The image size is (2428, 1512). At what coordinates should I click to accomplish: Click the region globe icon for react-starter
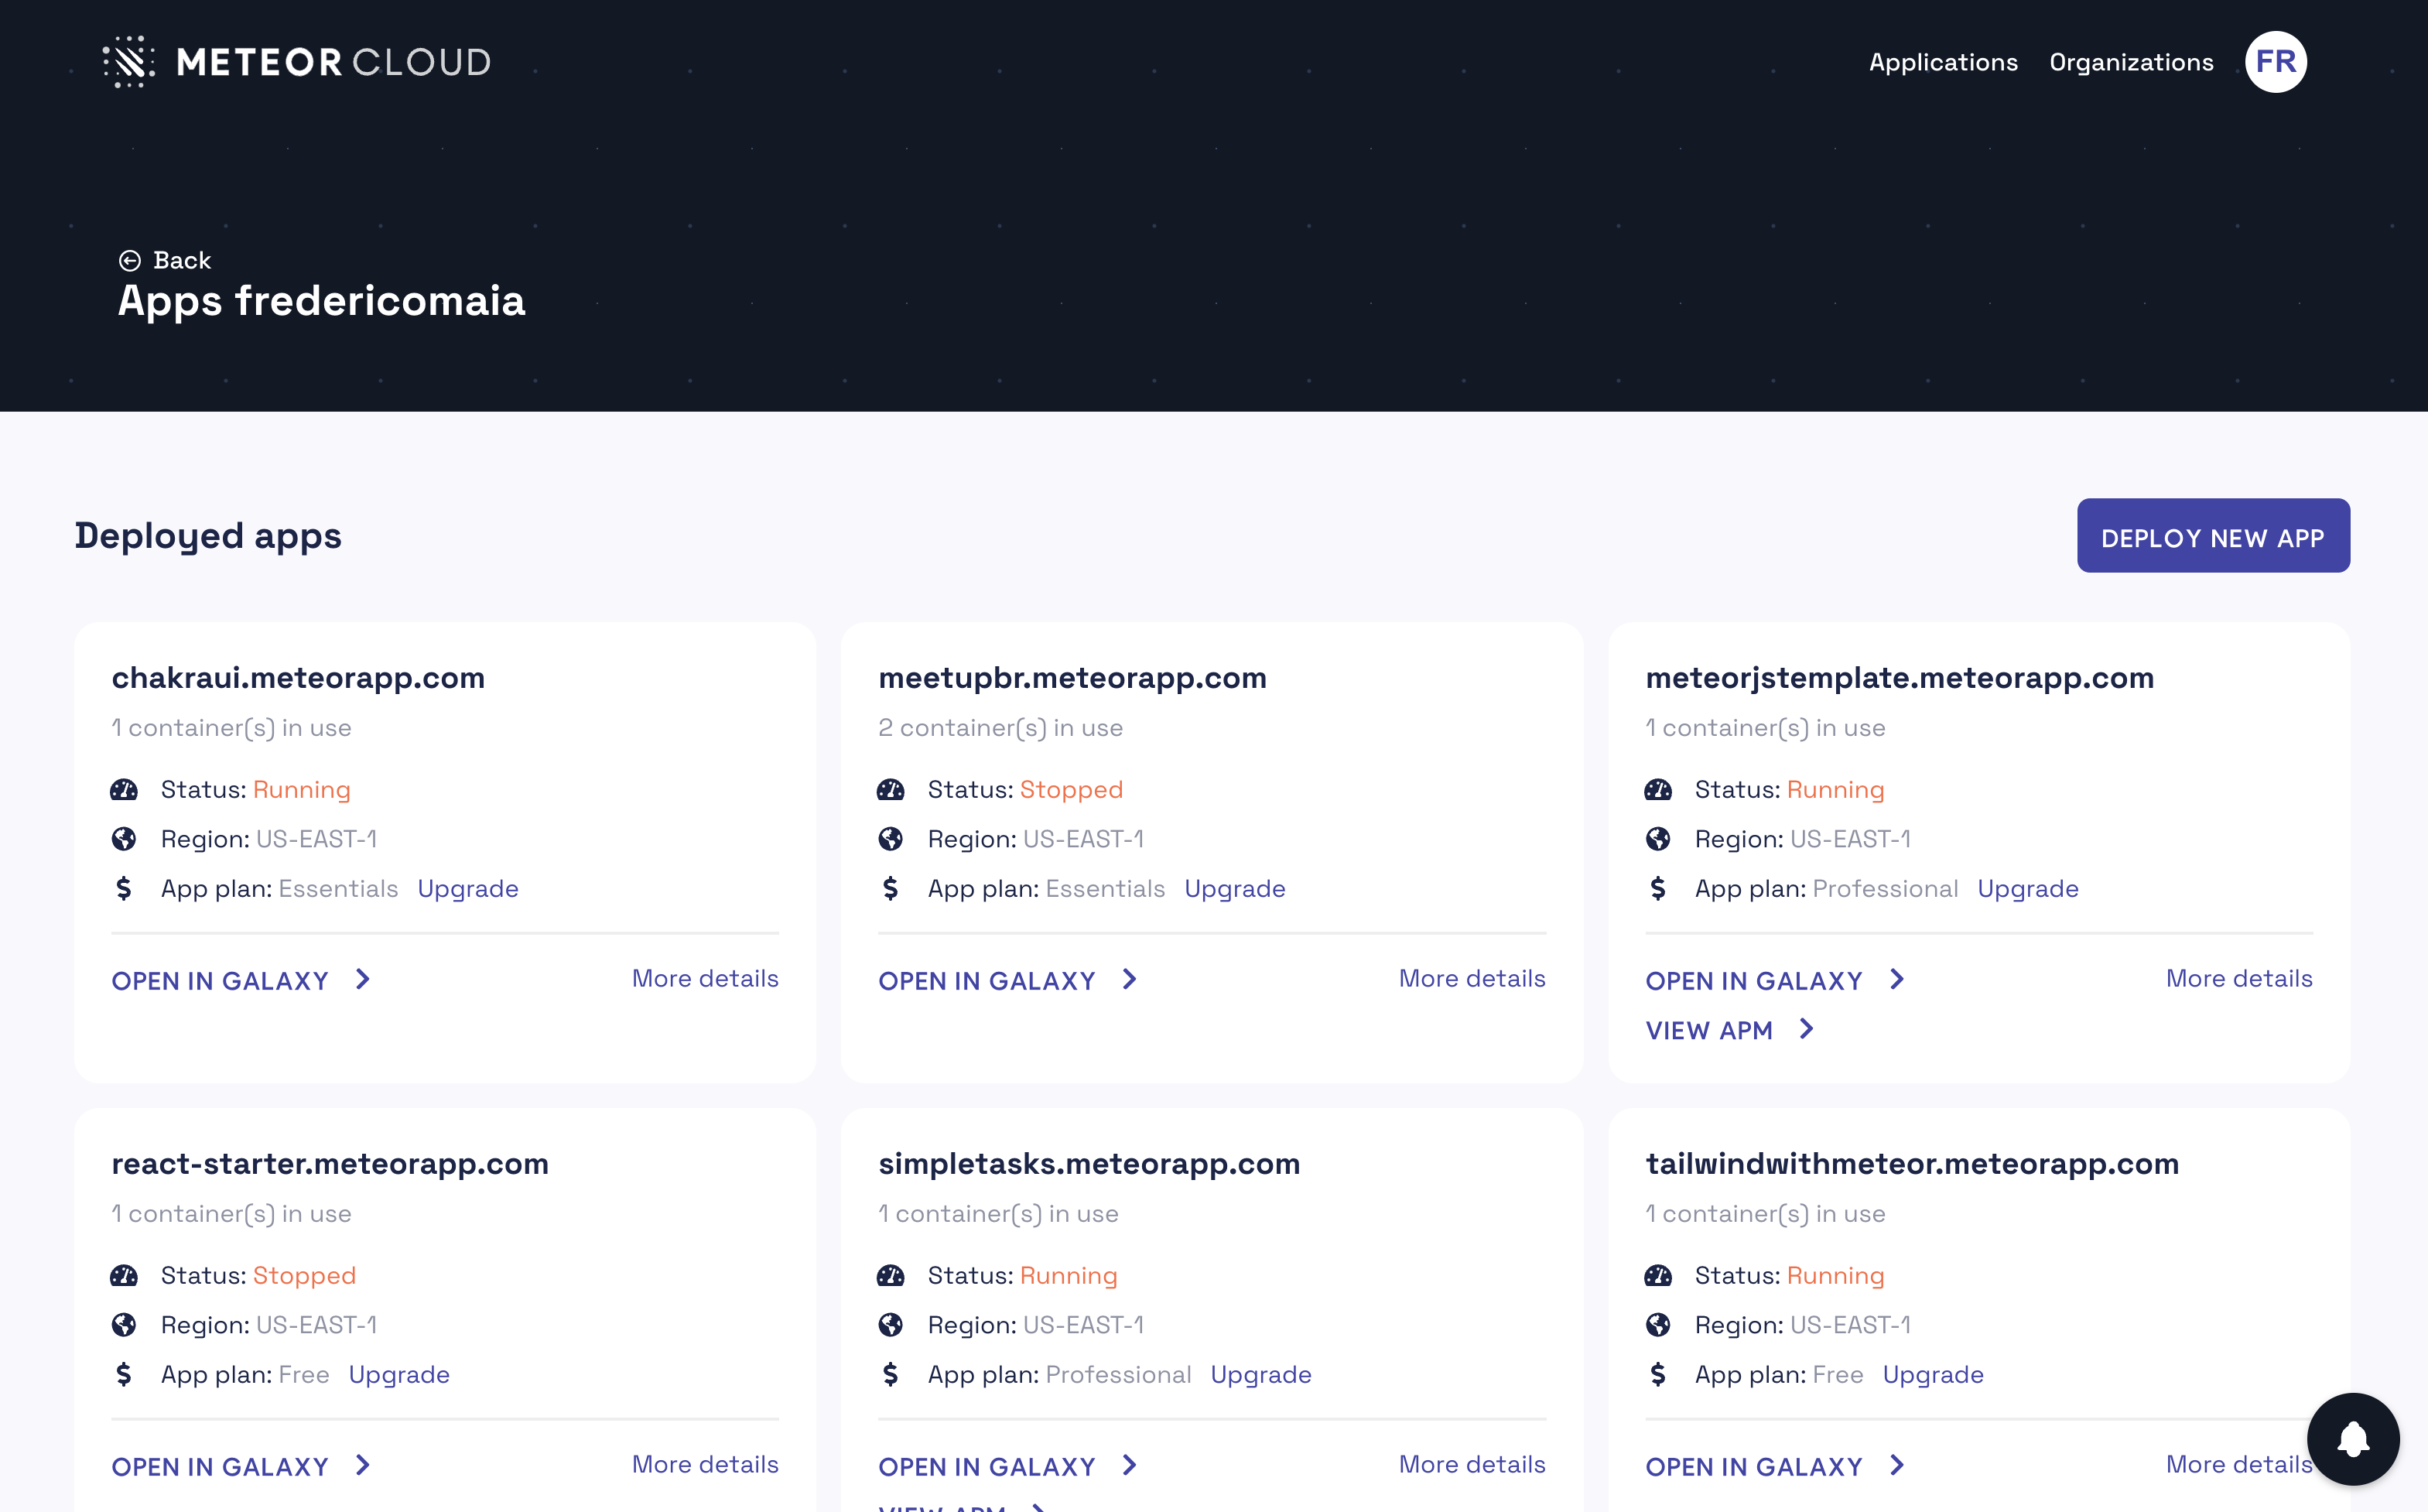(x=124, y=1325)
